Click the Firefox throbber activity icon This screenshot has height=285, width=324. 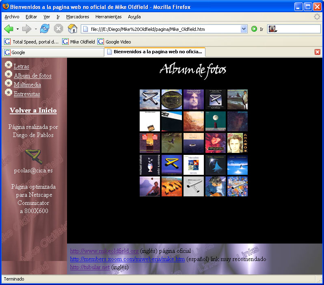(x=317, y=17)
